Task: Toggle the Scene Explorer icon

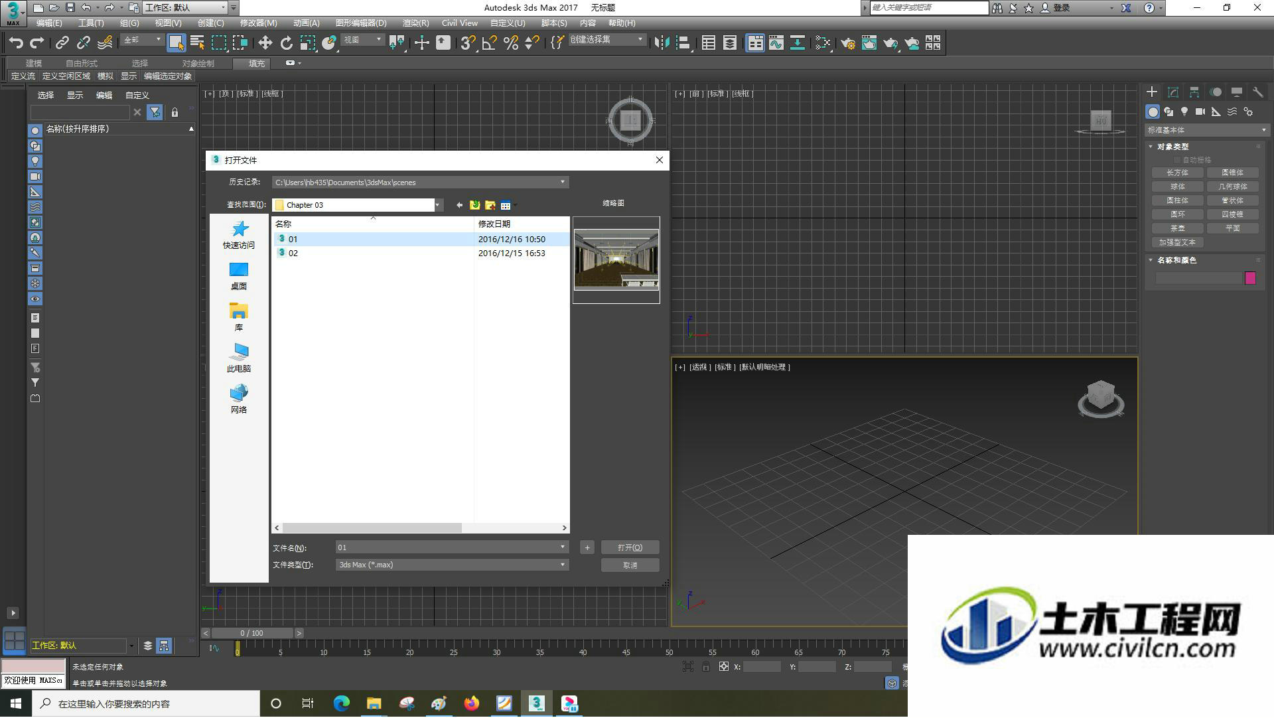Action: (x=709, y=43)
